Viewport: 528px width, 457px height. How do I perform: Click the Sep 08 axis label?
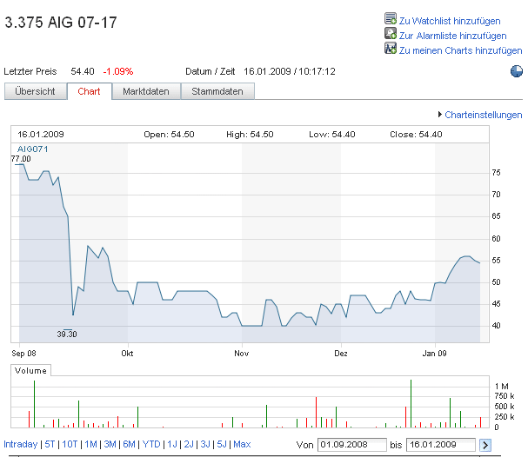pos(23,354)
